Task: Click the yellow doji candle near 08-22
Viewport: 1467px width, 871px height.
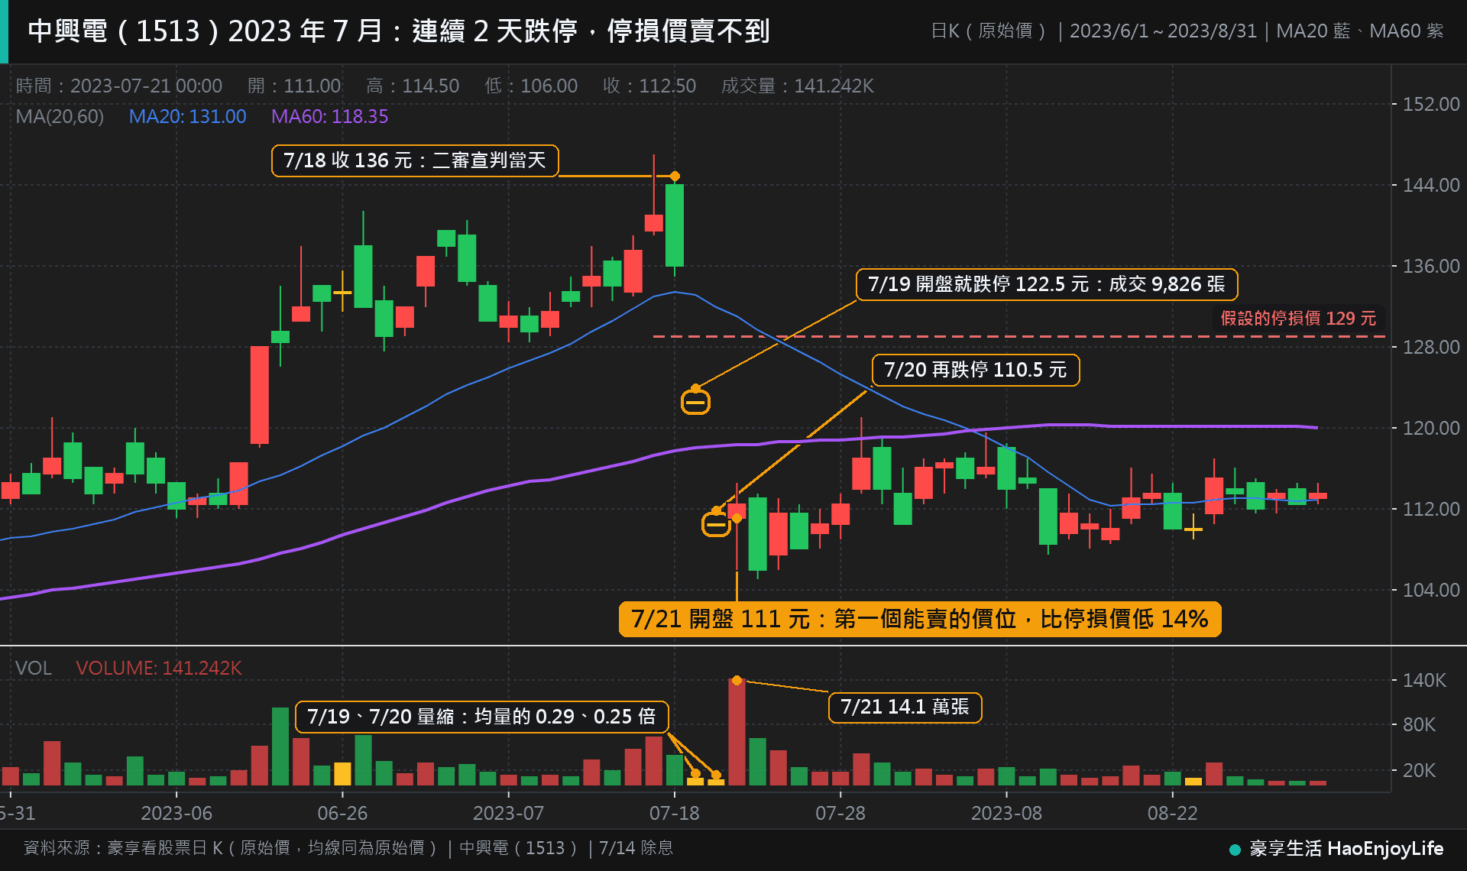Action: pyautogui.click(x=1193, y=528)
